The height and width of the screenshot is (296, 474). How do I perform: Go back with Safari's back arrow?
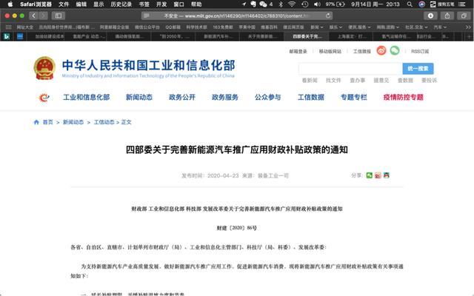point(33,16)
